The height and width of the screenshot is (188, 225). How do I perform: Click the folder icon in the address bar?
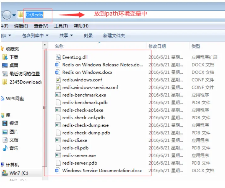coord(21,14)
